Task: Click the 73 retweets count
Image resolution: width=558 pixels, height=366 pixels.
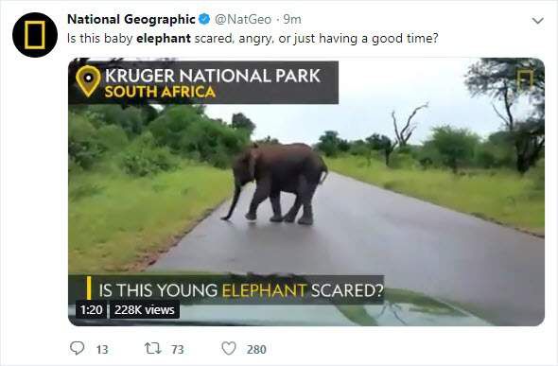Action: point(177,350)
